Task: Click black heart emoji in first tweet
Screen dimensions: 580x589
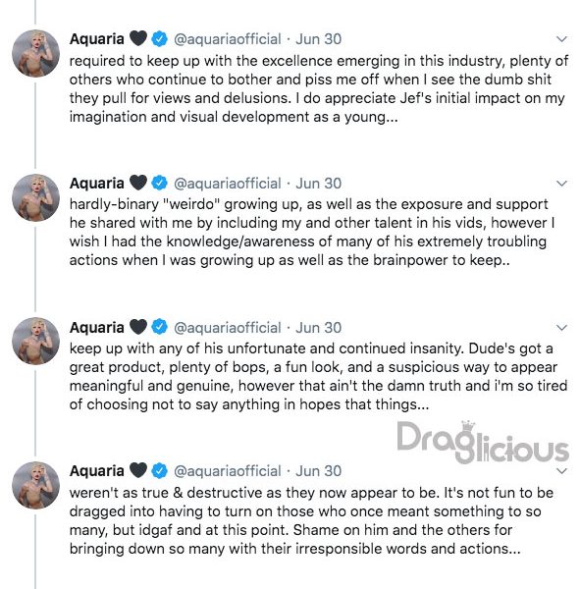Action: point(138,38)
